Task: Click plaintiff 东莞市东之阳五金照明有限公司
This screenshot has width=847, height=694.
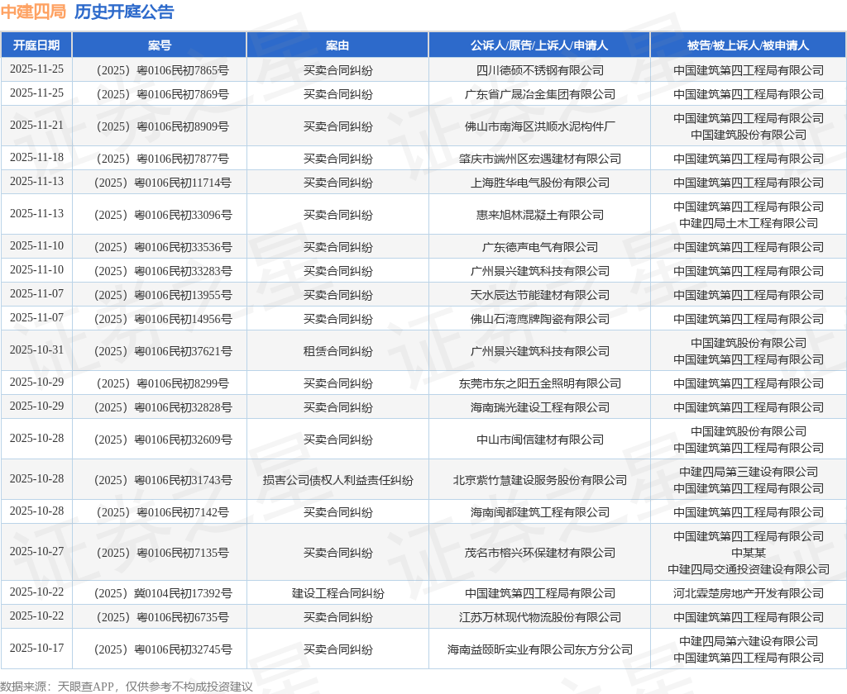Action: 540,383
